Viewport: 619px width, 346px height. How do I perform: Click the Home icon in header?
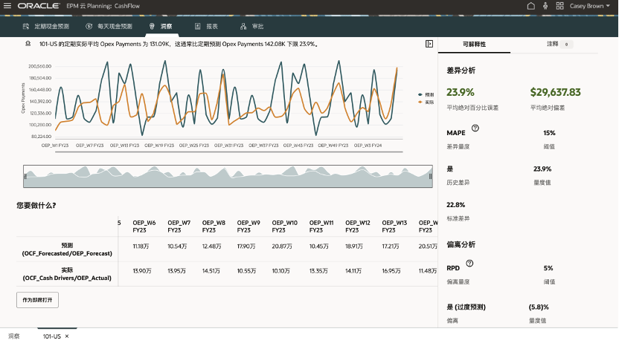tap(530, 6)
